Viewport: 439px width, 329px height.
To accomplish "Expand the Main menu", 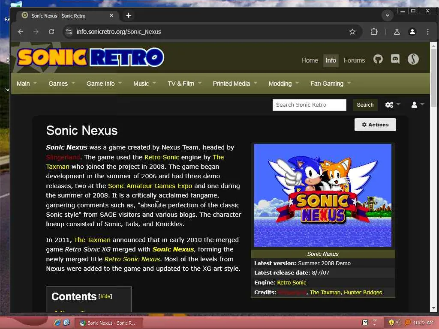I will (27, 84).
